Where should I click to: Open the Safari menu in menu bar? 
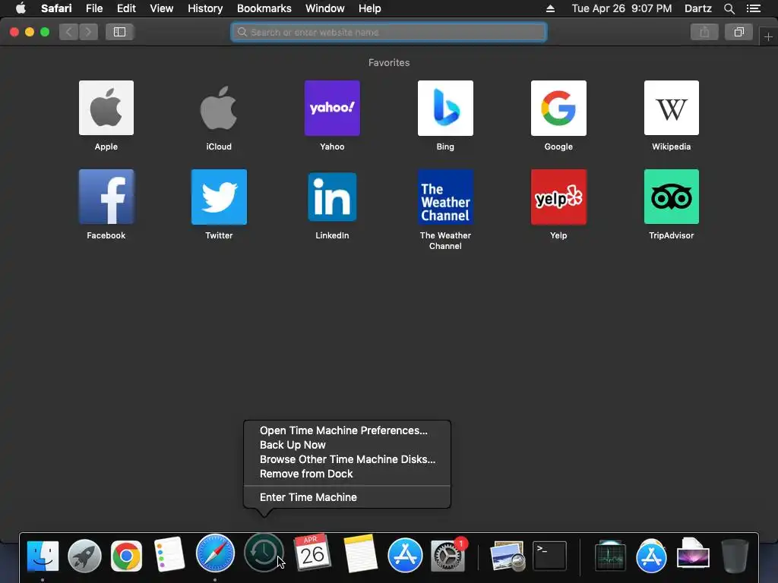(56, 8)
